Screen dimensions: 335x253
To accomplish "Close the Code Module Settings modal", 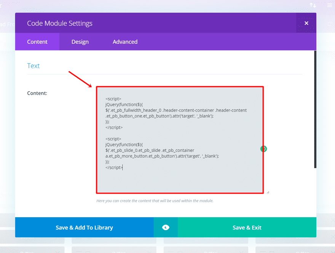I will click(306, 23).
